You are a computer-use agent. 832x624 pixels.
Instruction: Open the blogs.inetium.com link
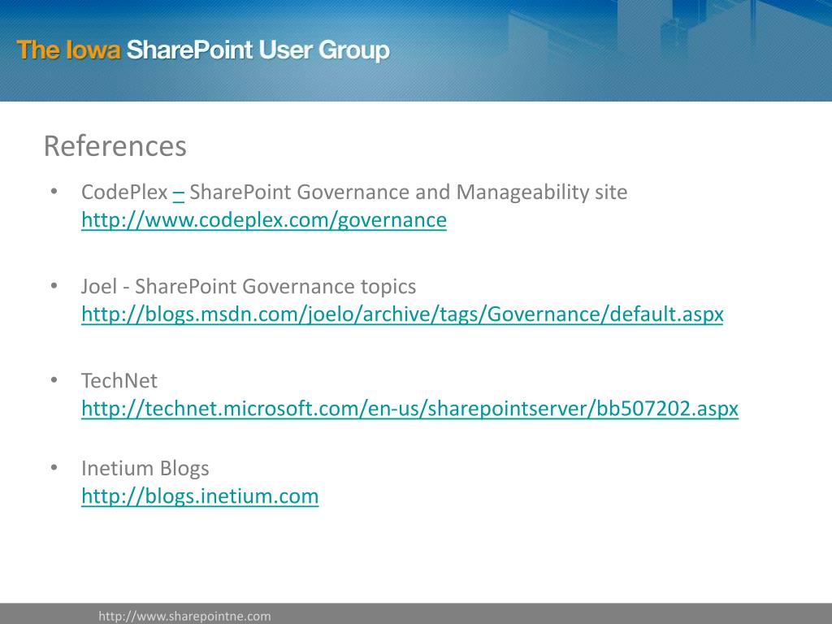pyautogui.click(x=200, y=496)
